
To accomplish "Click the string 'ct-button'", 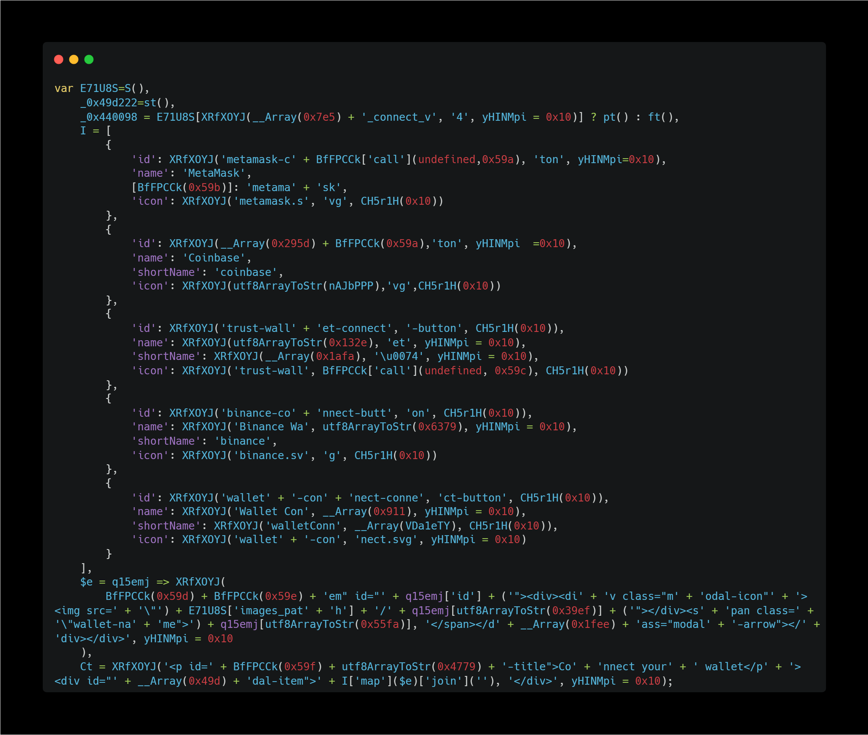I will [x=472, y=498].
